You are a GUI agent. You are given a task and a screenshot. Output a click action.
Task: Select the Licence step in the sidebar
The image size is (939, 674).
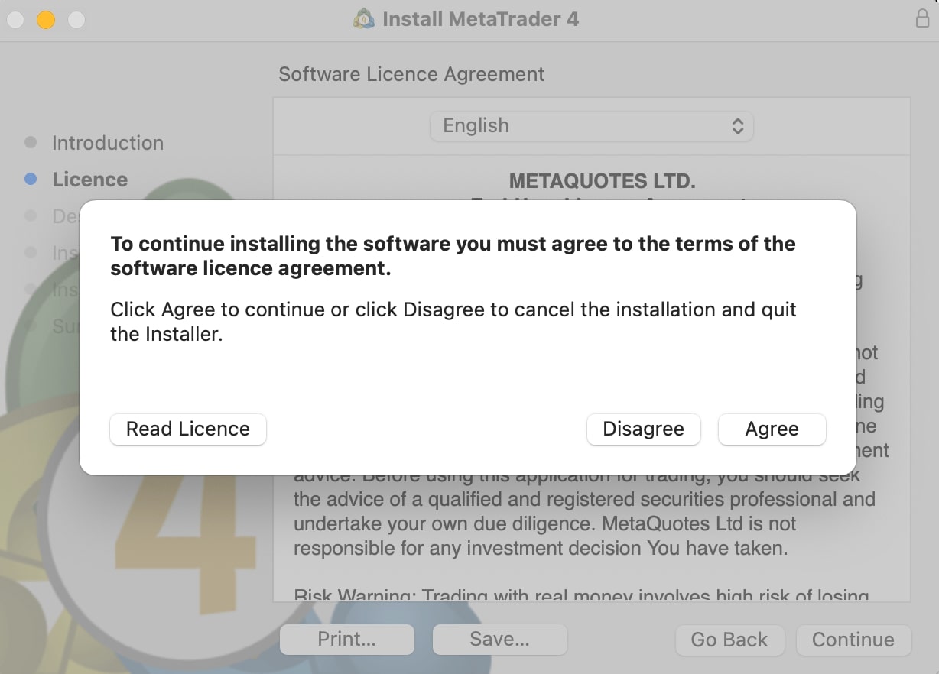tap(89, 180)
